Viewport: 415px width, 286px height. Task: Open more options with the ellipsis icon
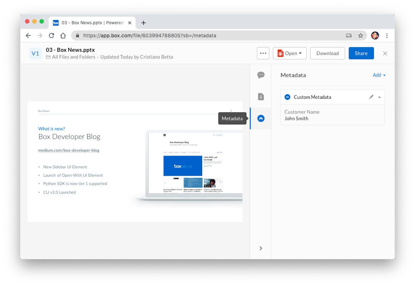tap(263, 53)
